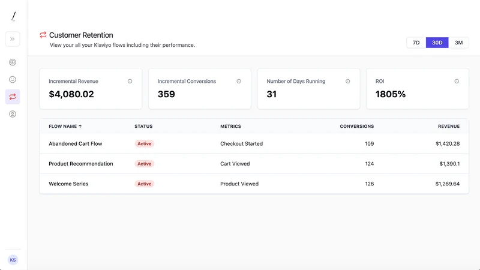The height and width of the screenshot is (270, 480).
Task: Click the $4,080.02 Incremental Revenue value
Action: coord(71,94)
